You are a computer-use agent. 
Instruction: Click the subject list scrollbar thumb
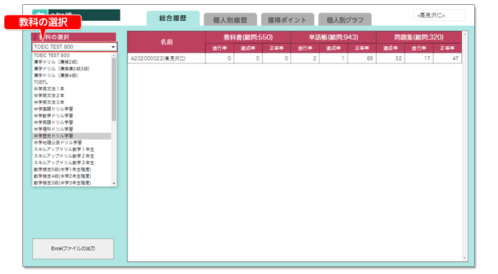[x=114, y=89]
